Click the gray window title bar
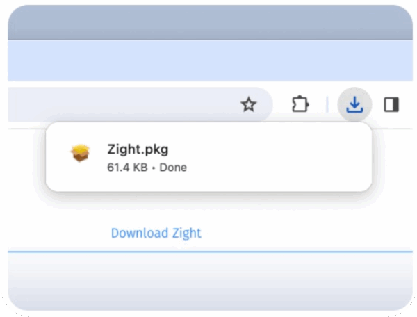The height and width of the screenshot is (317, 417). click(x=208, y=21)
